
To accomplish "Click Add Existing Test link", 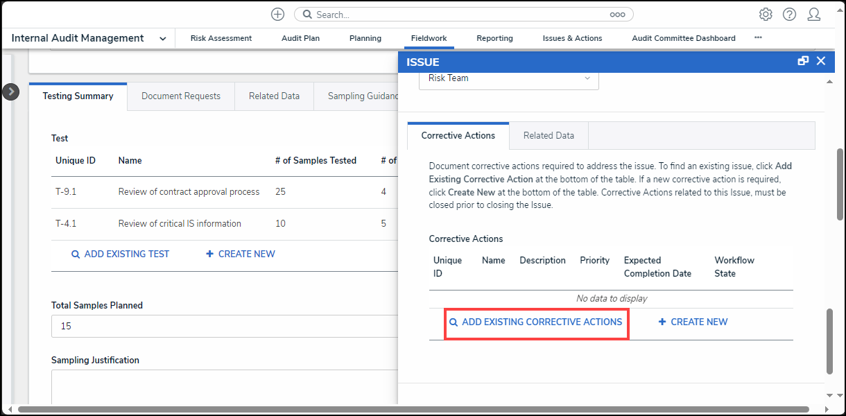I will click(121, 254).
